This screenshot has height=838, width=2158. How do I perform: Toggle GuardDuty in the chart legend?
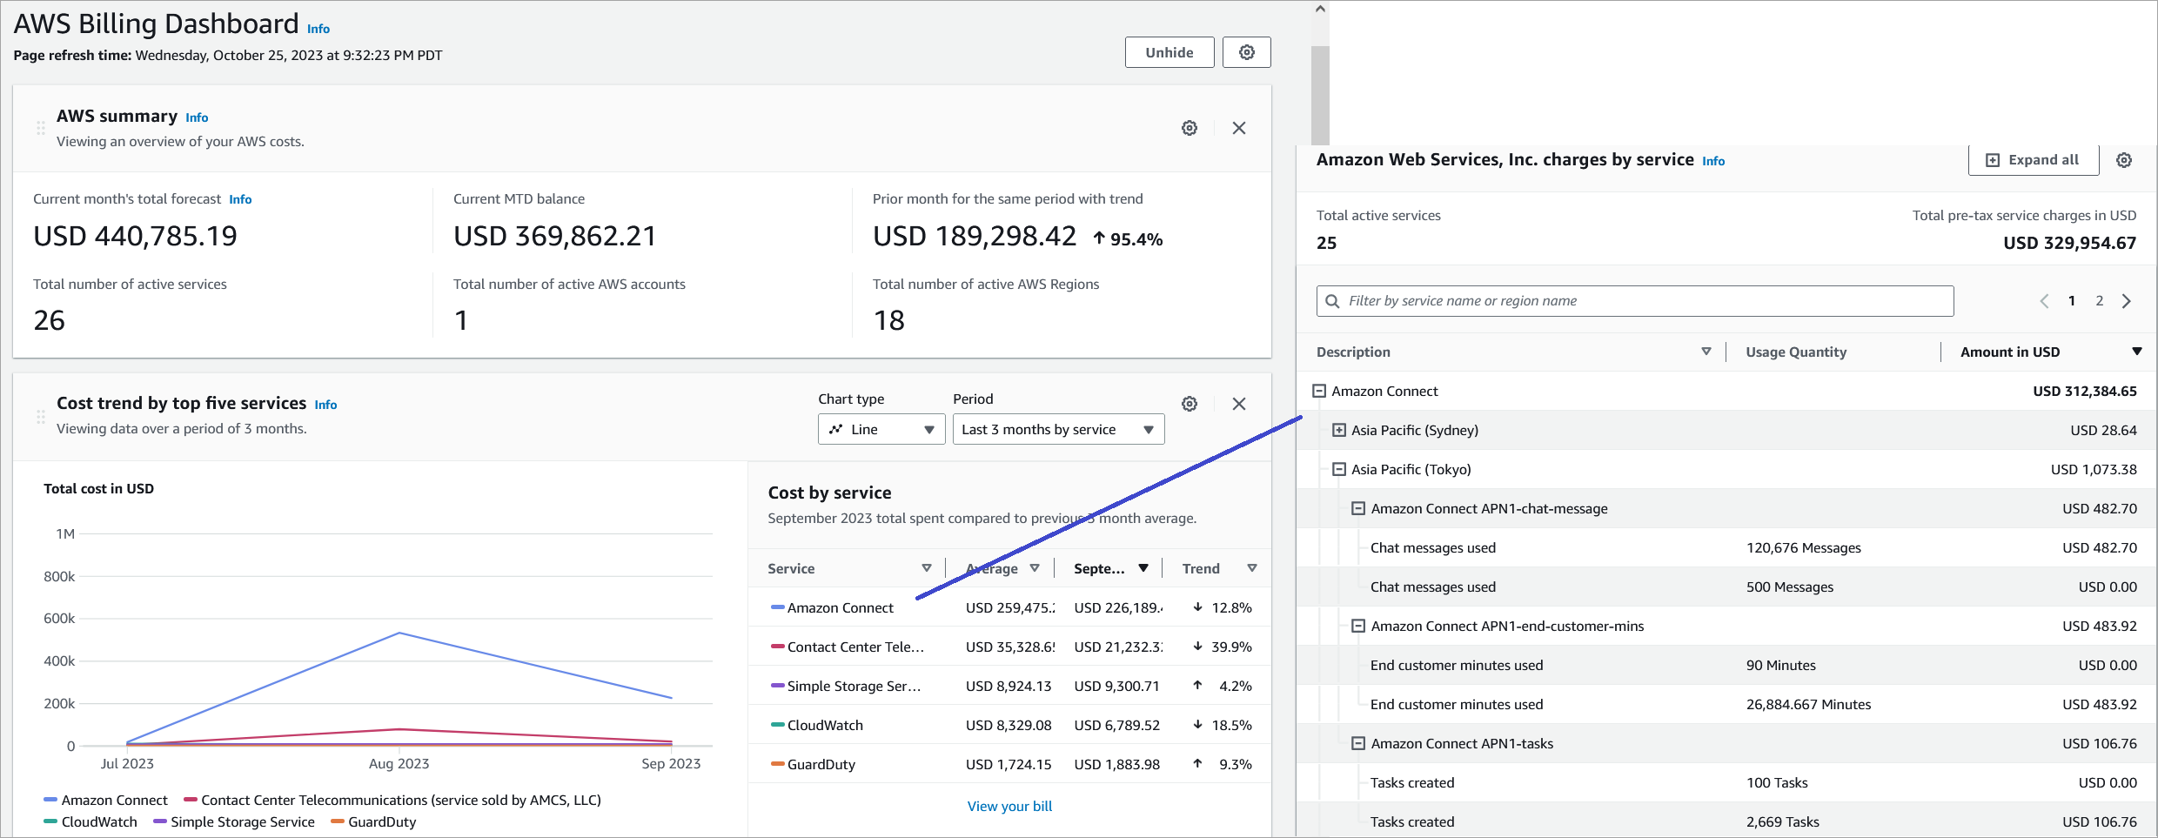click(x=372, y=821)
